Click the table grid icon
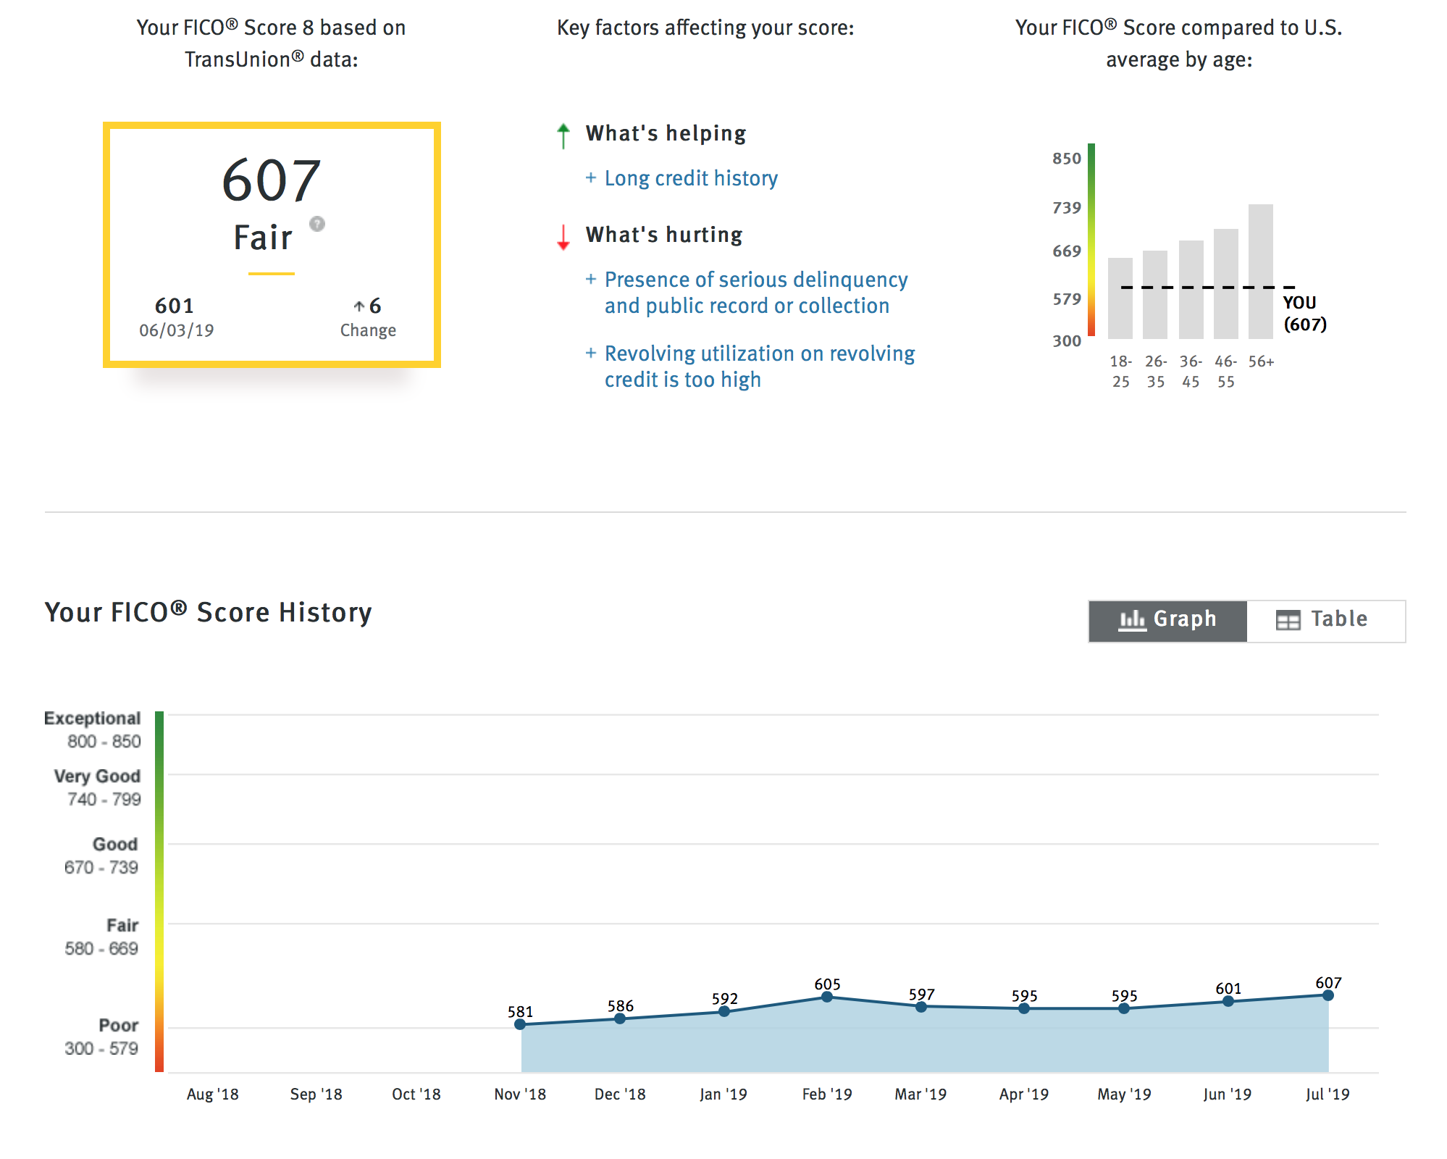1447x1159 pixels. point(1288,621)
